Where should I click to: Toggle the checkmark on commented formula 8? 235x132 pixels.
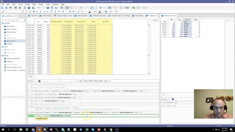click(29, 107)
